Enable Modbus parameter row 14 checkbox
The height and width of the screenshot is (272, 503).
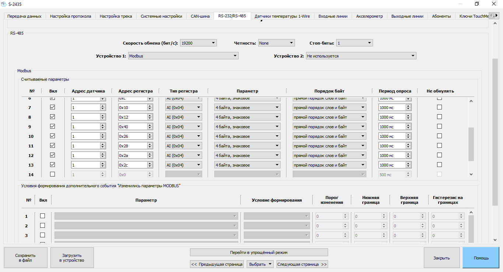[x=52, y=174]
